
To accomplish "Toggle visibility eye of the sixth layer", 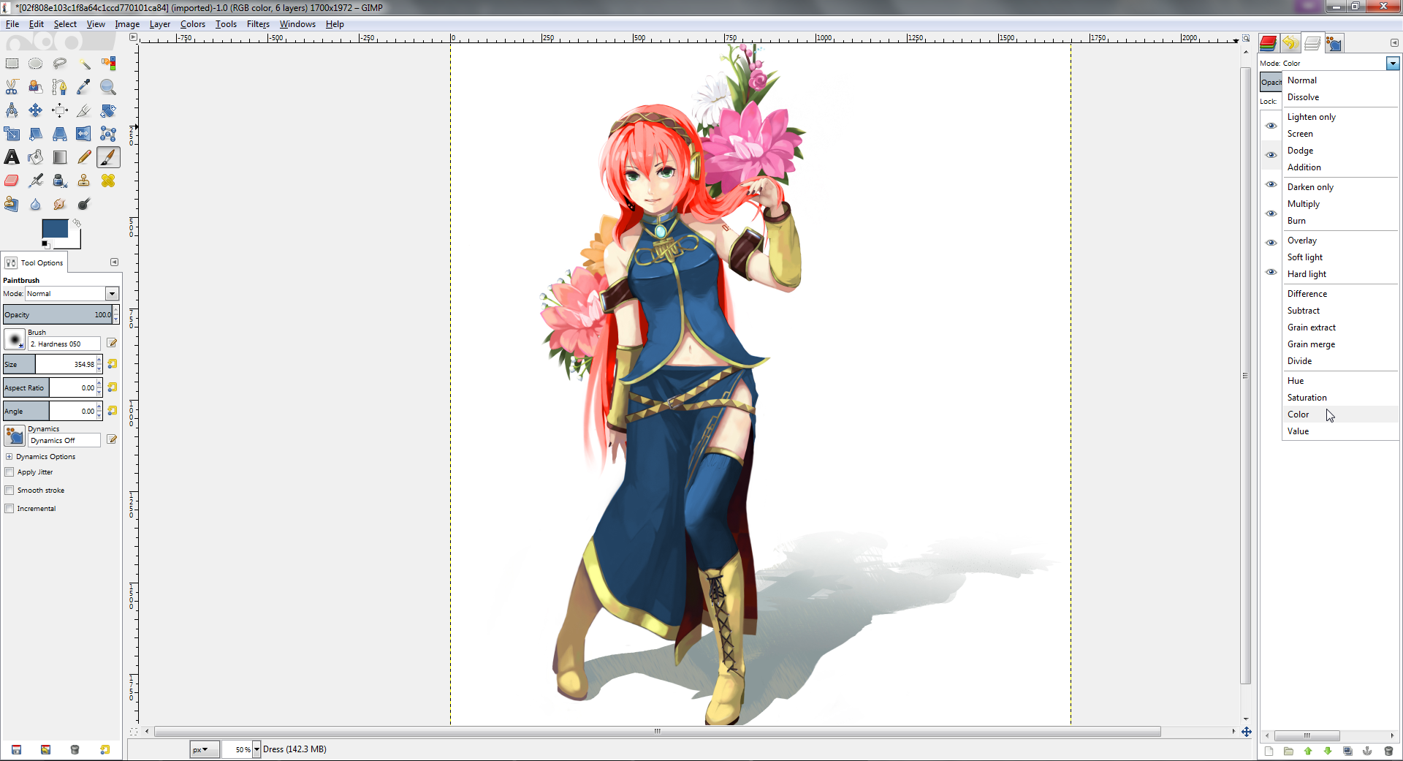I will click(x=1271, y=272).
